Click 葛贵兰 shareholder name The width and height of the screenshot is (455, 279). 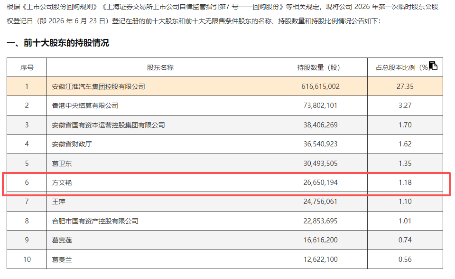point(62,260)
